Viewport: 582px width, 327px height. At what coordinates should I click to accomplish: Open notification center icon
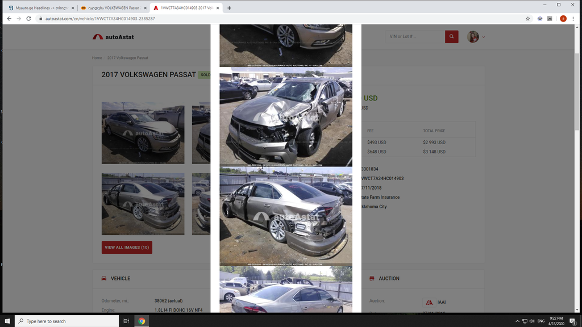click(x=573, y=321)
